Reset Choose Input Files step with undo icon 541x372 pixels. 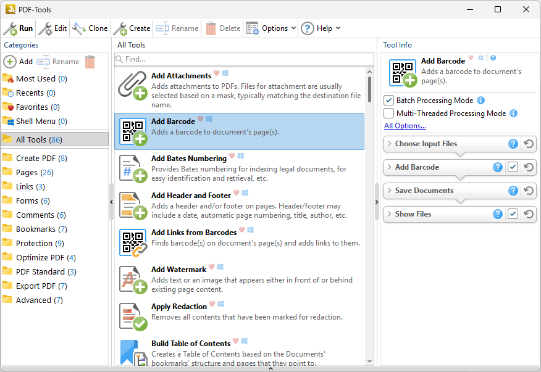528,143
